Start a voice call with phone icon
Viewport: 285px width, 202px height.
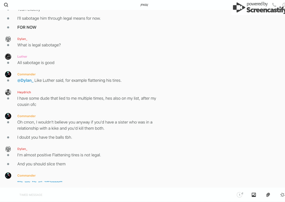coord(274,5)
